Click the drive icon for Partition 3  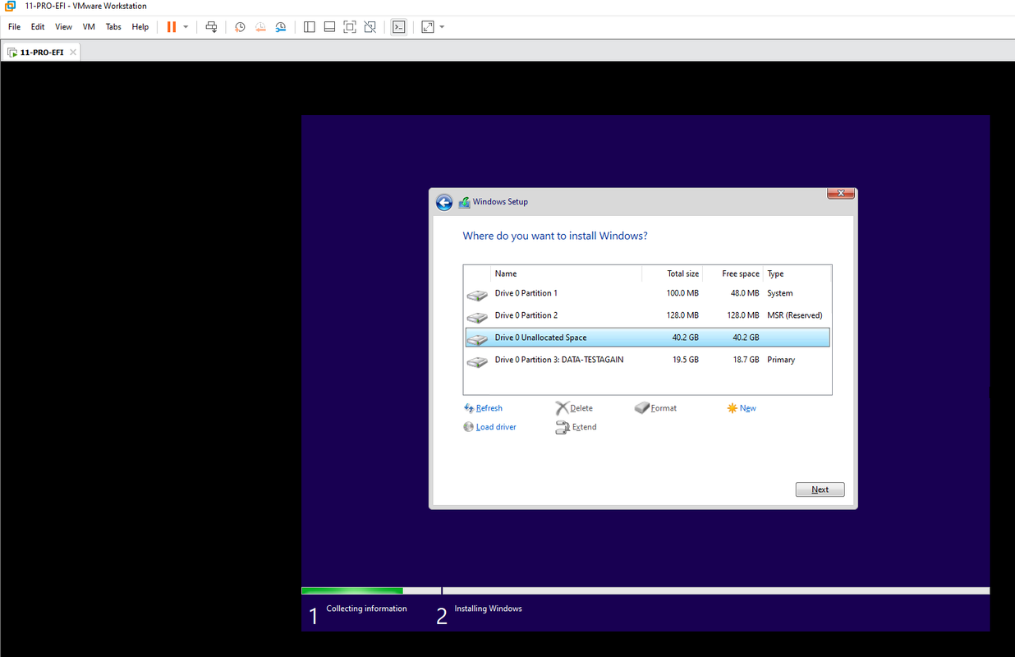(477, 361)
